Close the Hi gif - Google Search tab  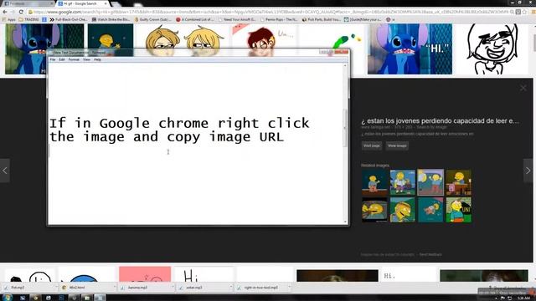(106, 3)
